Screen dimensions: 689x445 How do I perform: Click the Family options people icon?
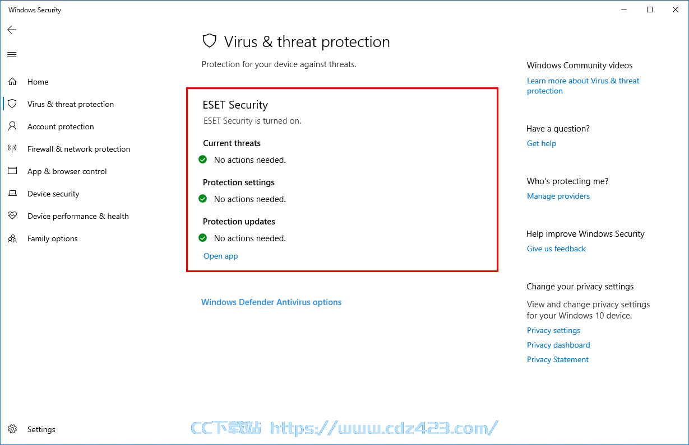pyautogui.click(x=12, y=238)
